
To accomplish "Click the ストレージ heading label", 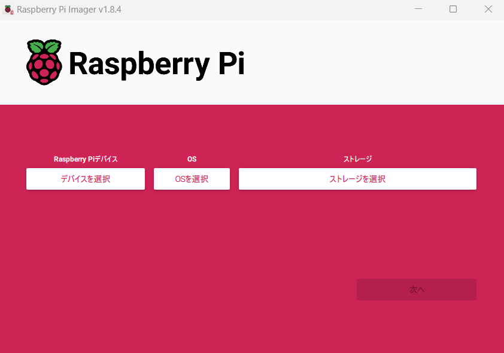I will click(x=357, y=159).
